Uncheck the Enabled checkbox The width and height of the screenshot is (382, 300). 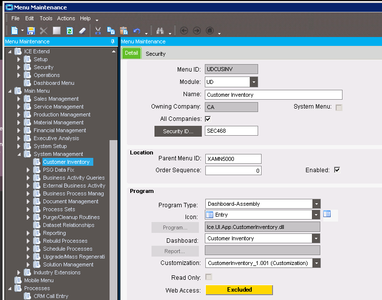coord(337,170)
